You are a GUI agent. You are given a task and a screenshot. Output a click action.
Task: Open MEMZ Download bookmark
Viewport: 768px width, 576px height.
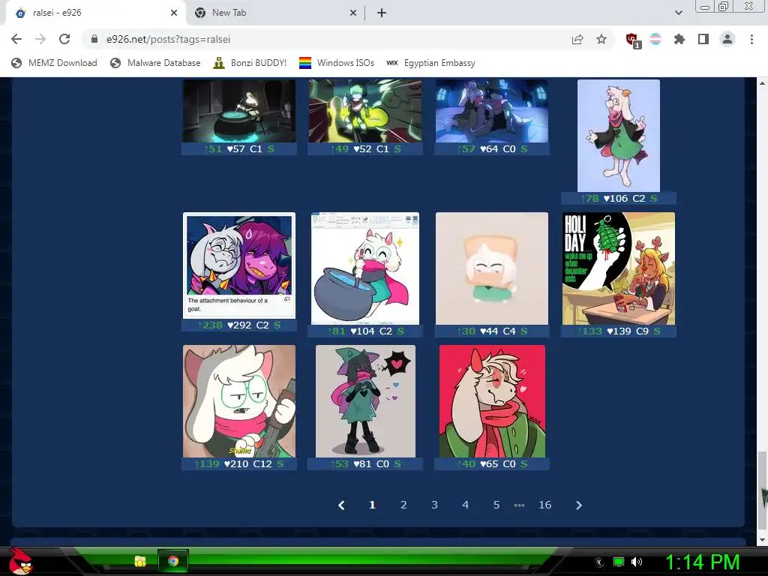point(54,63)
